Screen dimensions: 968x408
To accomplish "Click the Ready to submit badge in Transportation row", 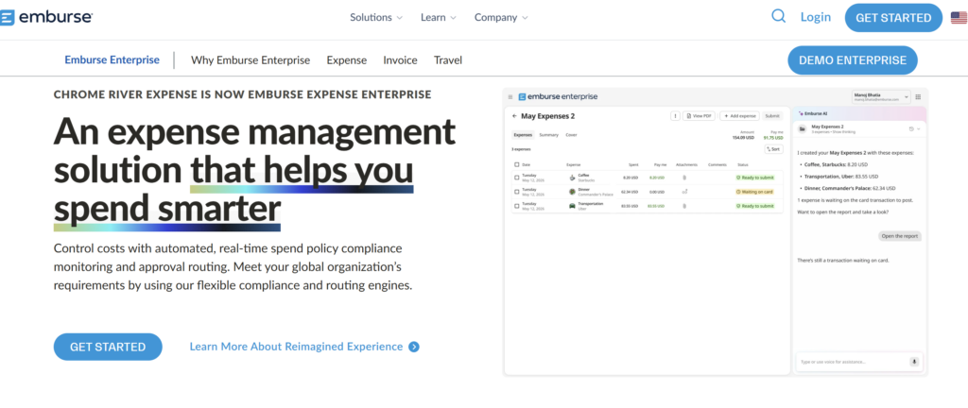I will coord(754,206).
